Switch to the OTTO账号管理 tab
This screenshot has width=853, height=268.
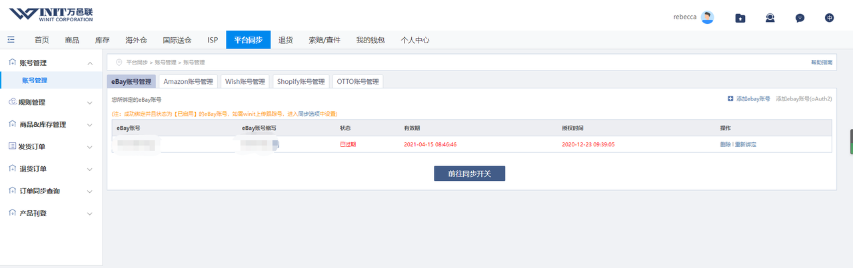coord(358,81)
